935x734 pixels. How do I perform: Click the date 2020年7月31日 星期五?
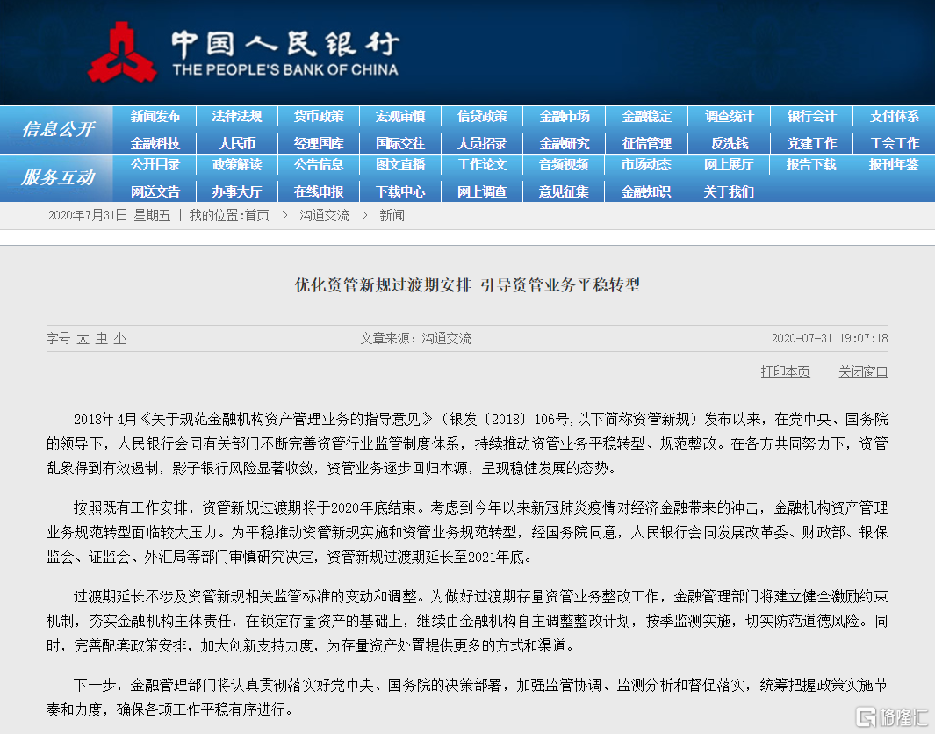pos(109,216)
